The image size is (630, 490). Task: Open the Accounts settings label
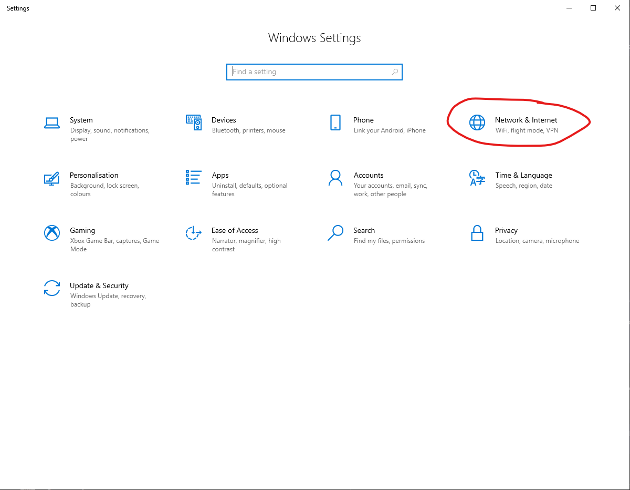[369, 175]
